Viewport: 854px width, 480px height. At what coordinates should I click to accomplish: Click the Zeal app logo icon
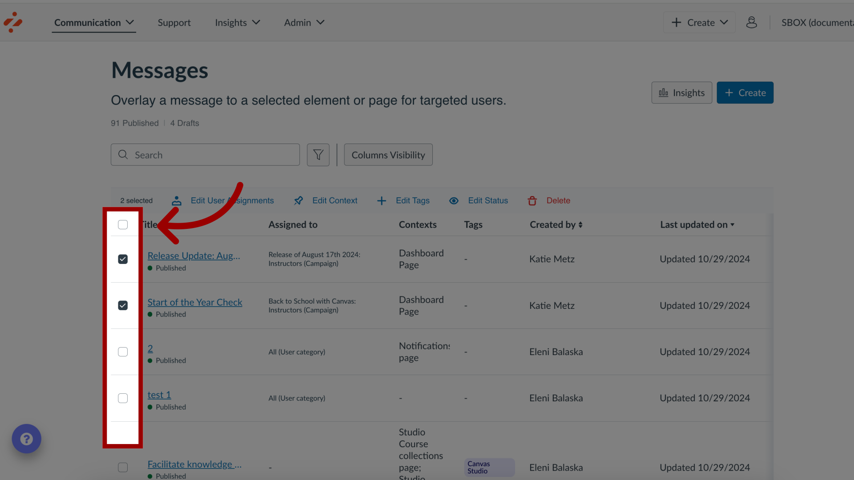[x=13, y=22]
